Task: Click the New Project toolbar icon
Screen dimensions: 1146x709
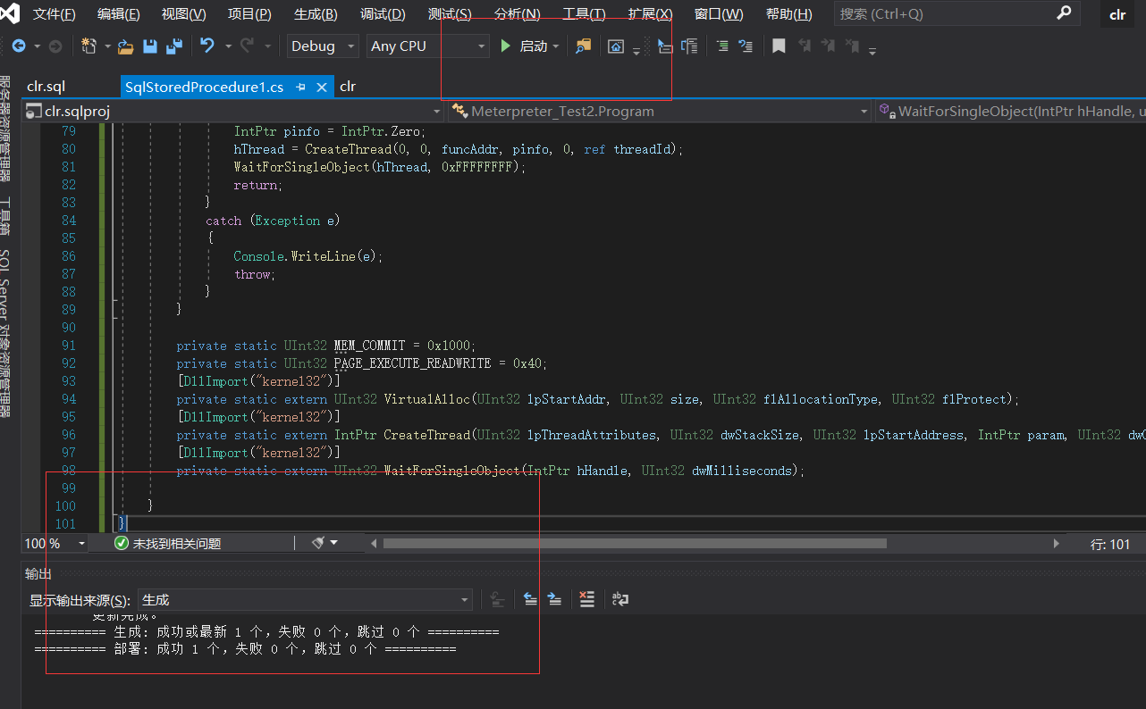Action: 88,46
